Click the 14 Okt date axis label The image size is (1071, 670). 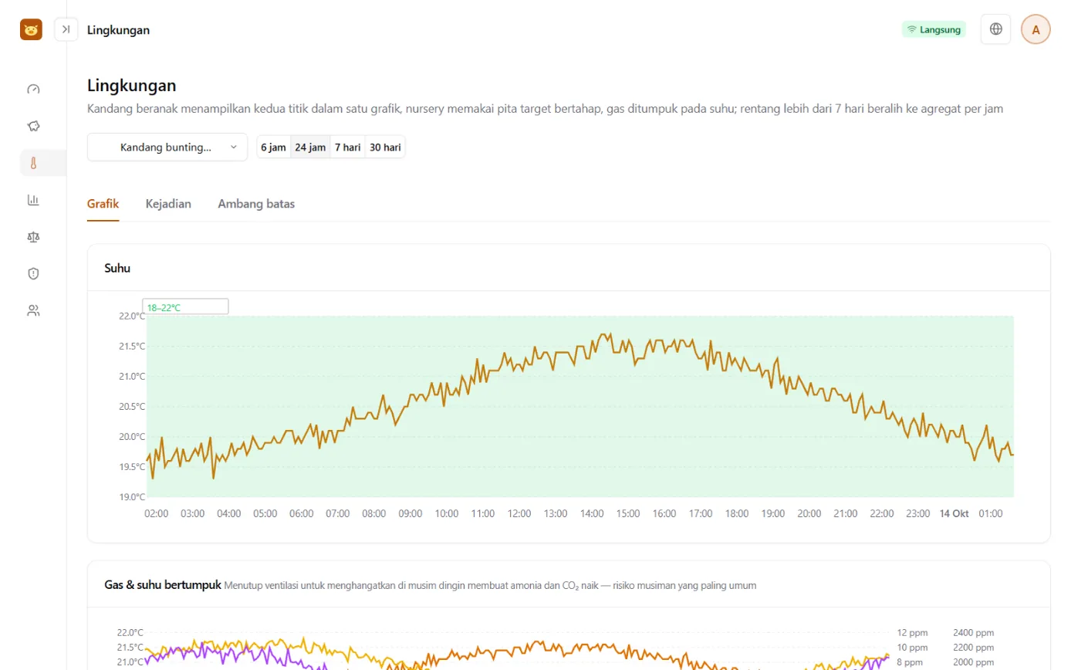[954, 514]
